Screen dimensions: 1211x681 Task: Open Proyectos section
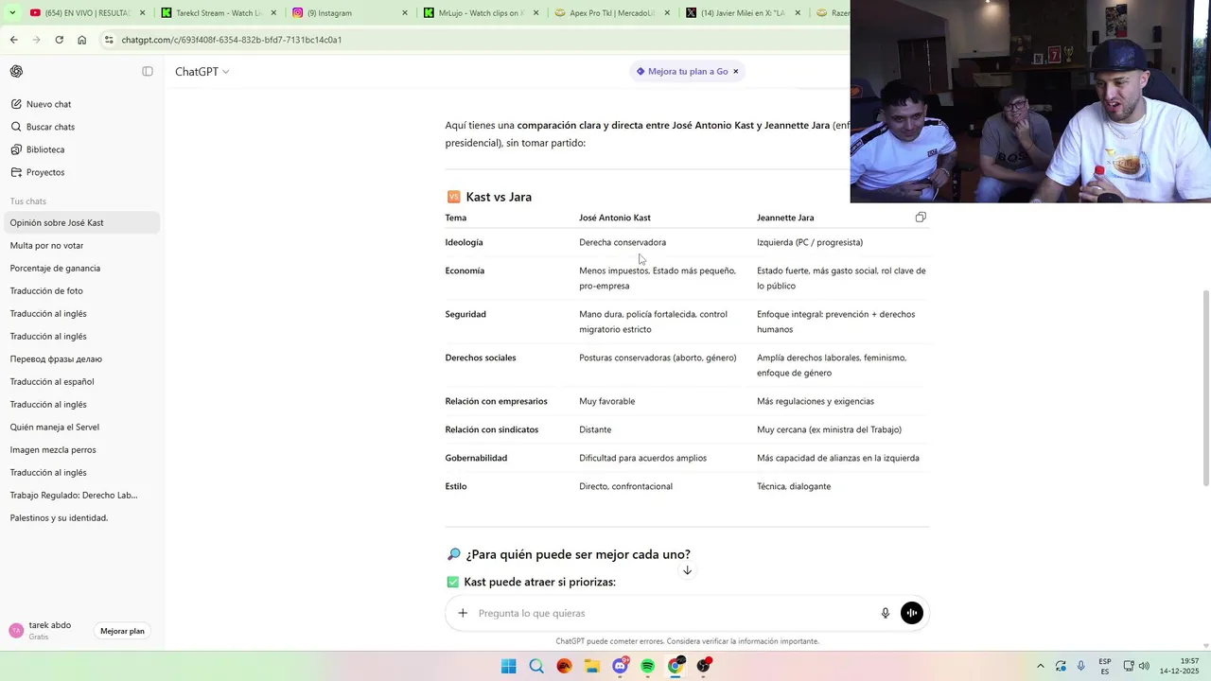pyautogui.click(x=82, y=172)
